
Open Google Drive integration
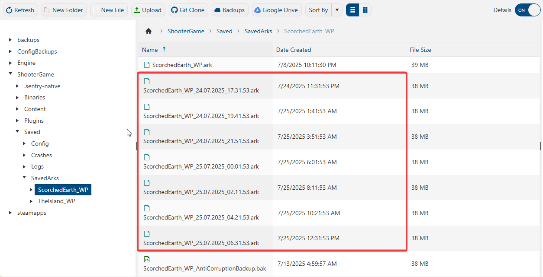point(277,10)
